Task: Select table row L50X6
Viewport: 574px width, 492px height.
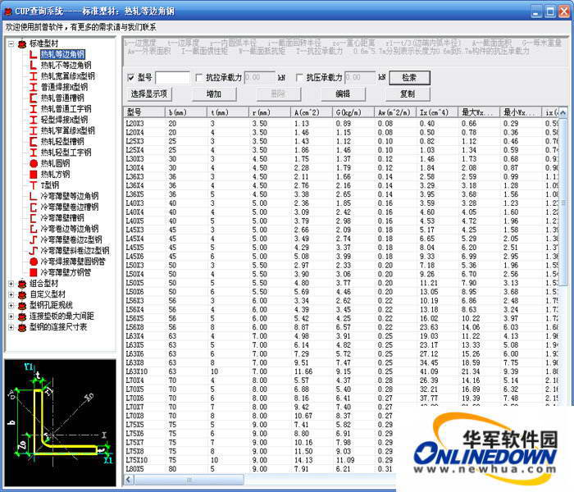Action: pyautogui.click(x=341, y=292)
